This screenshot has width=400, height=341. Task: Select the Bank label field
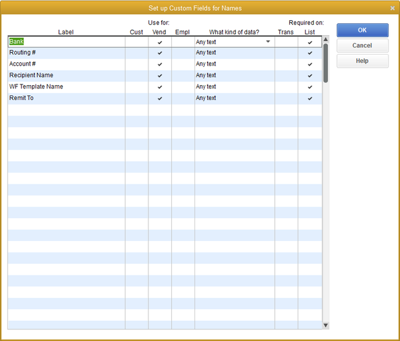[x=66, y=42]
